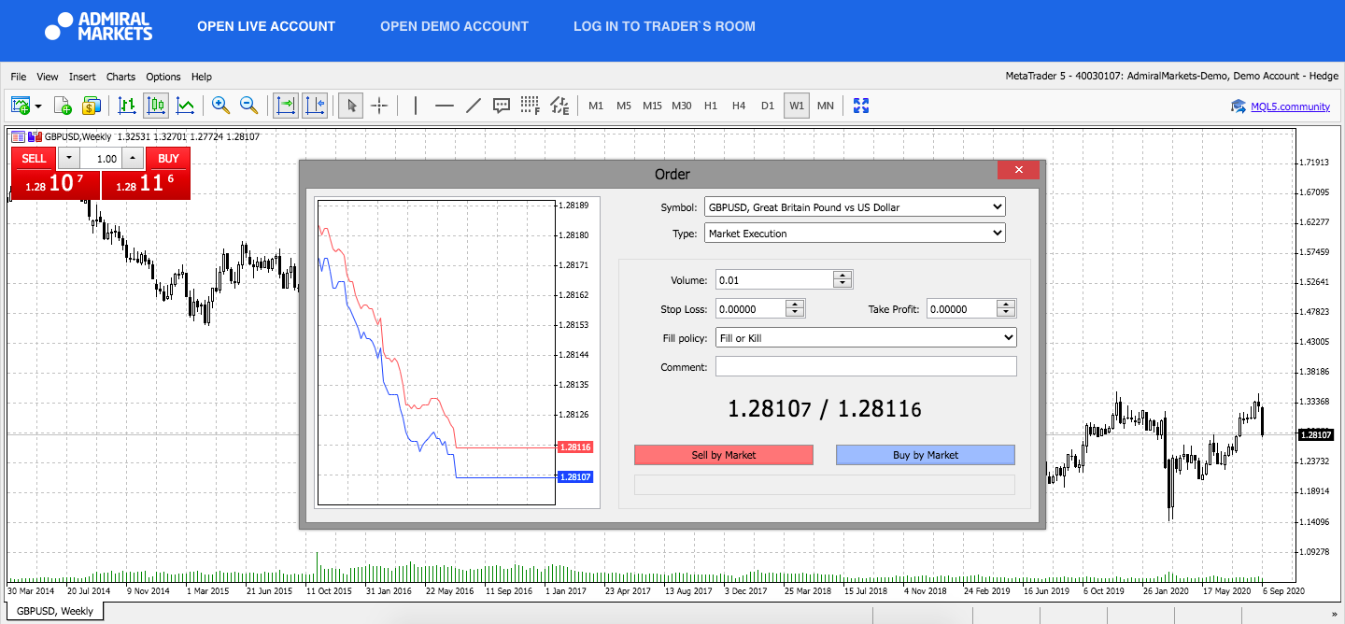Adjust the Take Profit stepper arrows

1006,308
